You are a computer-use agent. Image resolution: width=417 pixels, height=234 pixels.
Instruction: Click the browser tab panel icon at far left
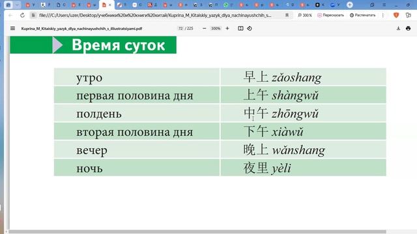[x=8, y=5]
